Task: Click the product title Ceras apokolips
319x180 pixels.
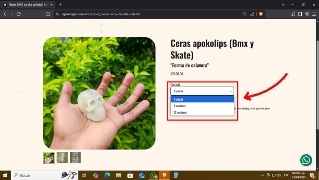Action: coord(212,49)
